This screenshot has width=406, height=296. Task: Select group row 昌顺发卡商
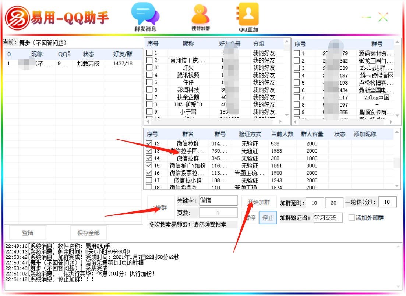tap(343, 112)
